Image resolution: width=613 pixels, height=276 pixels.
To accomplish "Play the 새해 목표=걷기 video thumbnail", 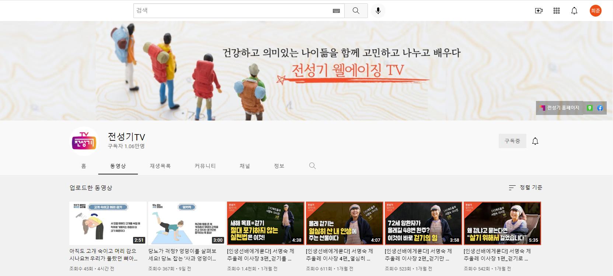I will pyautogui.click(x=266, y=223).
